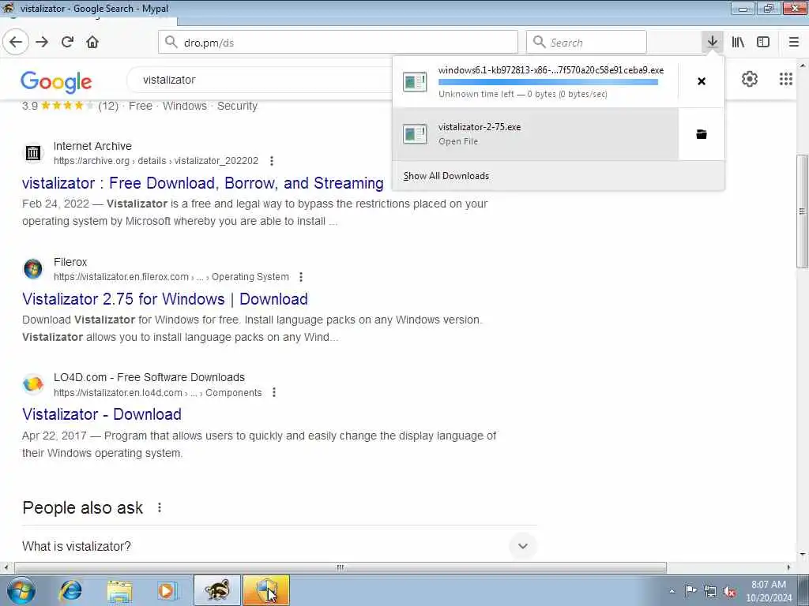Open network icon in system tray
Screen dimensions: 809x606
tap(710, 591)
